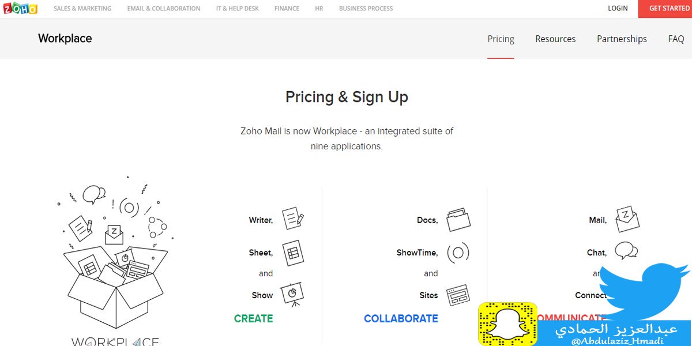Click the Writer document icon
Viewport: 692px width, 346px height.
292,219
